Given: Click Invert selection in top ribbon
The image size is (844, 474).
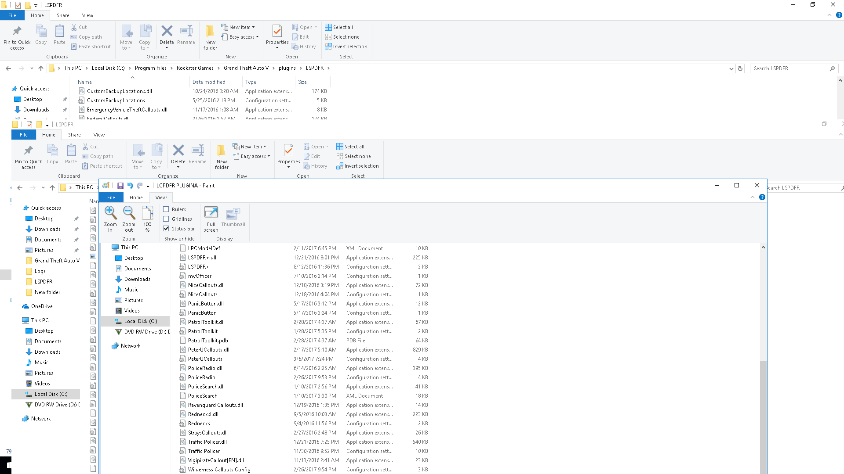Looking at the screenshot, I should pyautogui.click(x=349, y=47).
